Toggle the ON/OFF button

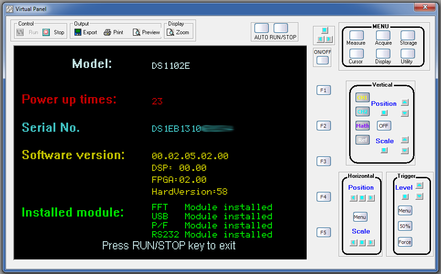(x=323, y=60)
